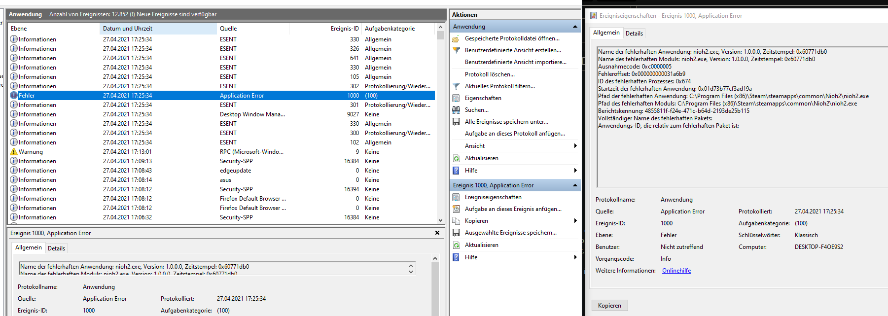Select the Fehler Application Error event row
Screen dimensions: 888x316
[x=222, y=96]
